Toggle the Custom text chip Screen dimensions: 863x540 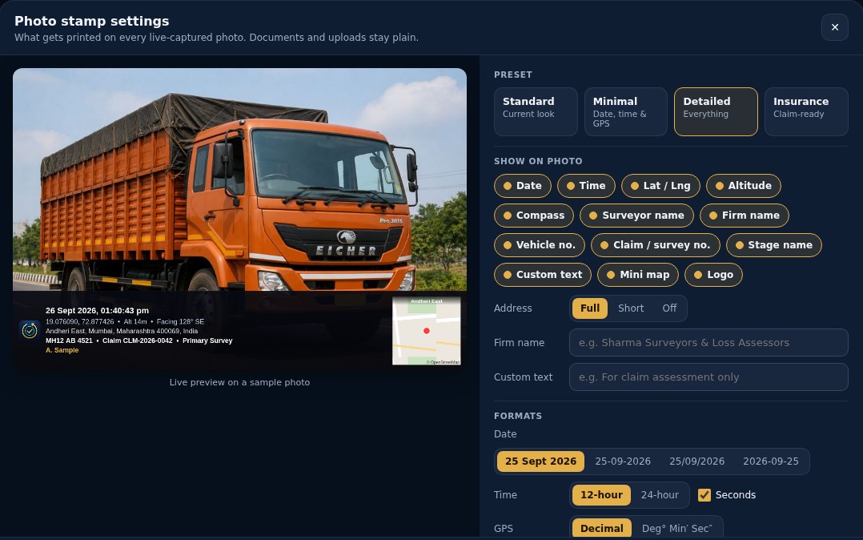[543, 275]
